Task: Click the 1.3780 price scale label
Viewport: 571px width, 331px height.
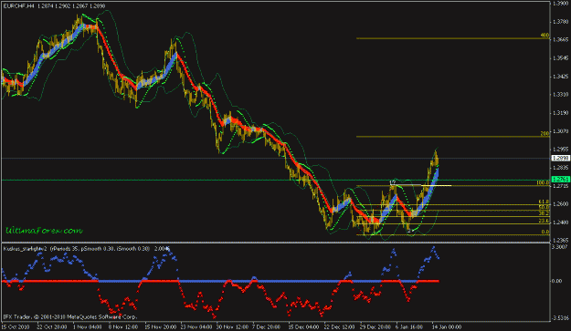Action: (560, 22)
